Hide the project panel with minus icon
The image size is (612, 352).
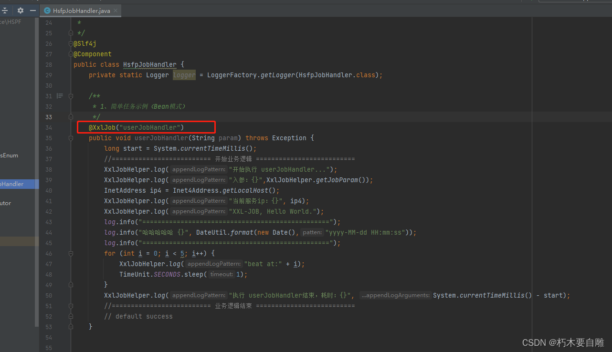point(33,10)
